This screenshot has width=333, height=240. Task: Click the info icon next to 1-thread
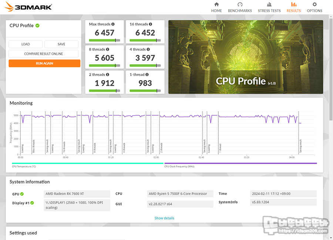[147, 75]
